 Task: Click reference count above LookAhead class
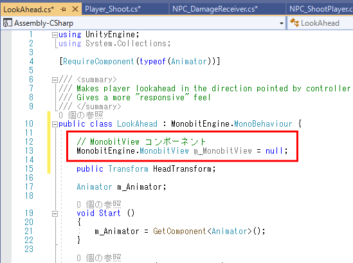coord(81,115)
